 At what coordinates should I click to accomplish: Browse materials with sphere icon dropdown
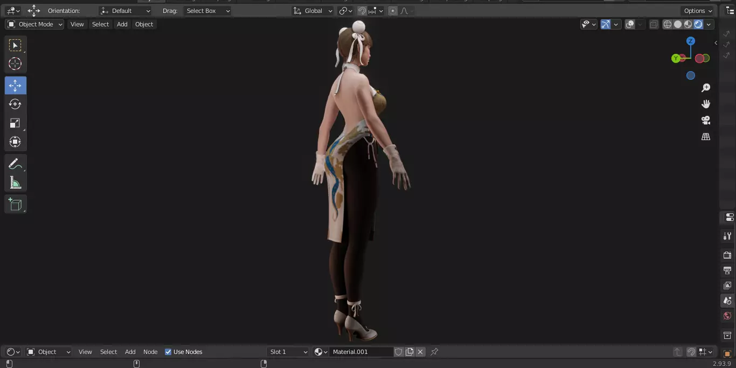coord(321,352)
